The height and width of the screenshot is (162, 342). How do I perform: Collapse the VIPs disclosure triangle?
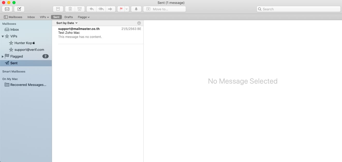point(3,36)
